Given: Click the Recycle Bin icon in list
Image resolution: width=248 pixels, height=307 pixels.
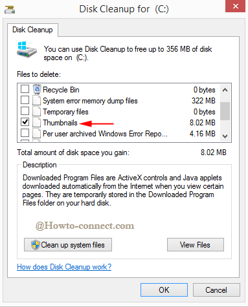Looking at the screenshot, I should pos(37,89).
